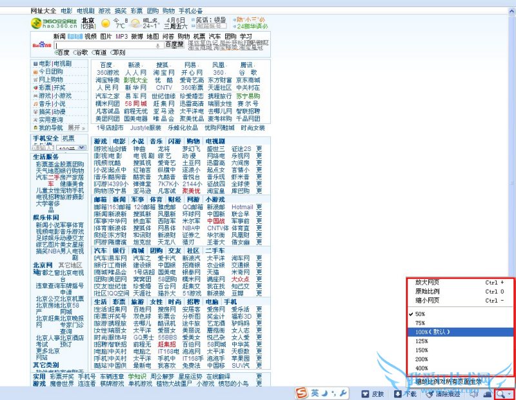Select the 谷歌 search engine radio button
516x400 pixels.
75,53
